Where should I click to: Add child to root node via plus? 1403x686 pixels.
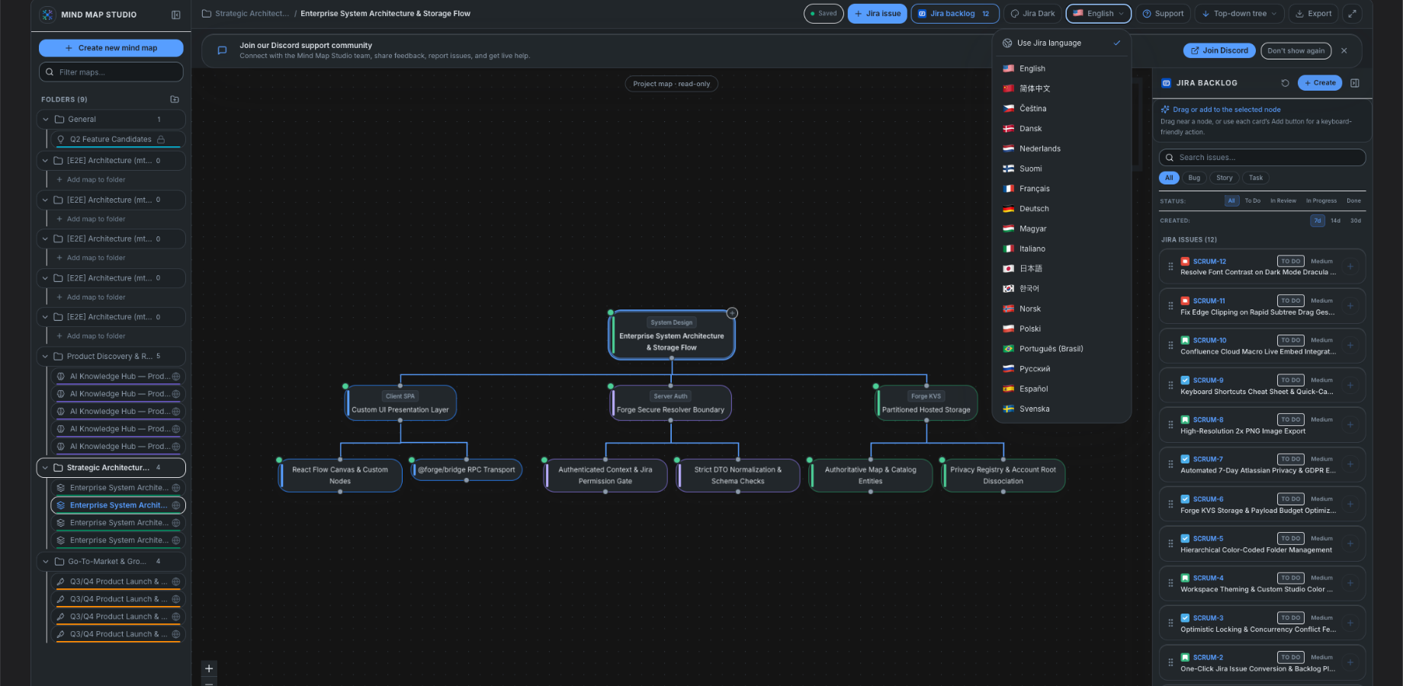(x=732, y=313)
